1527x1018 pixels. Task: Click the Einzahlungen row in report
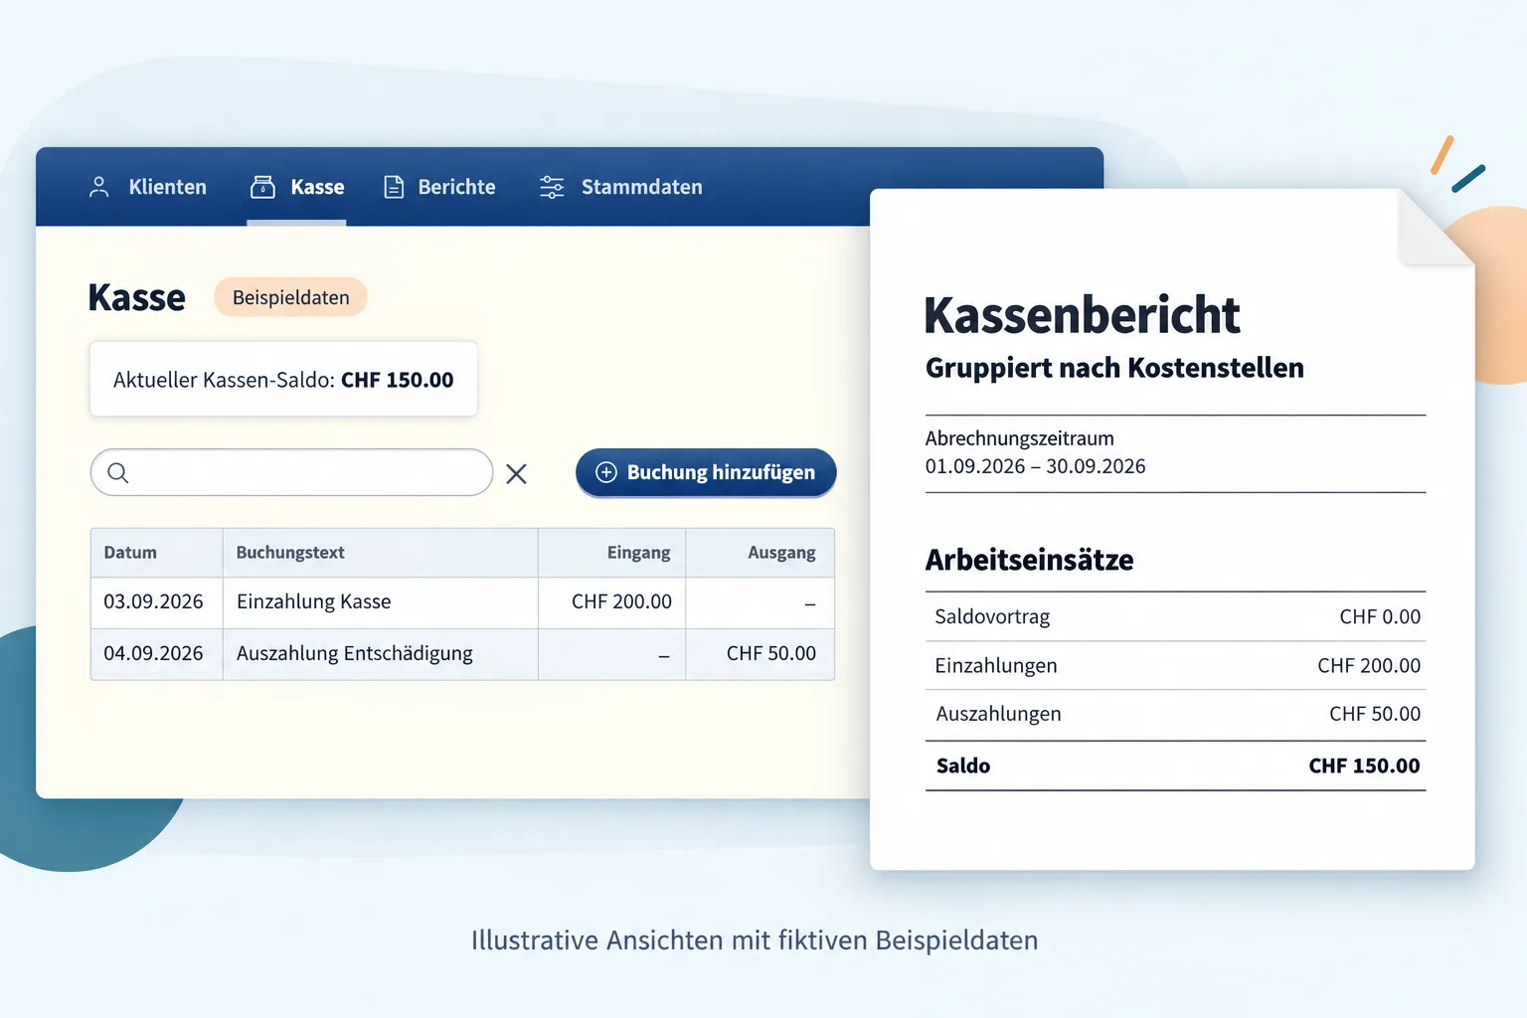coord(1175,665)
